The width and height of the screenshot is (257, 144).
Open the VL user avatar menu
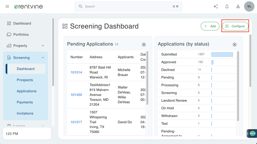pyautogui.click(x=249, y=6)
